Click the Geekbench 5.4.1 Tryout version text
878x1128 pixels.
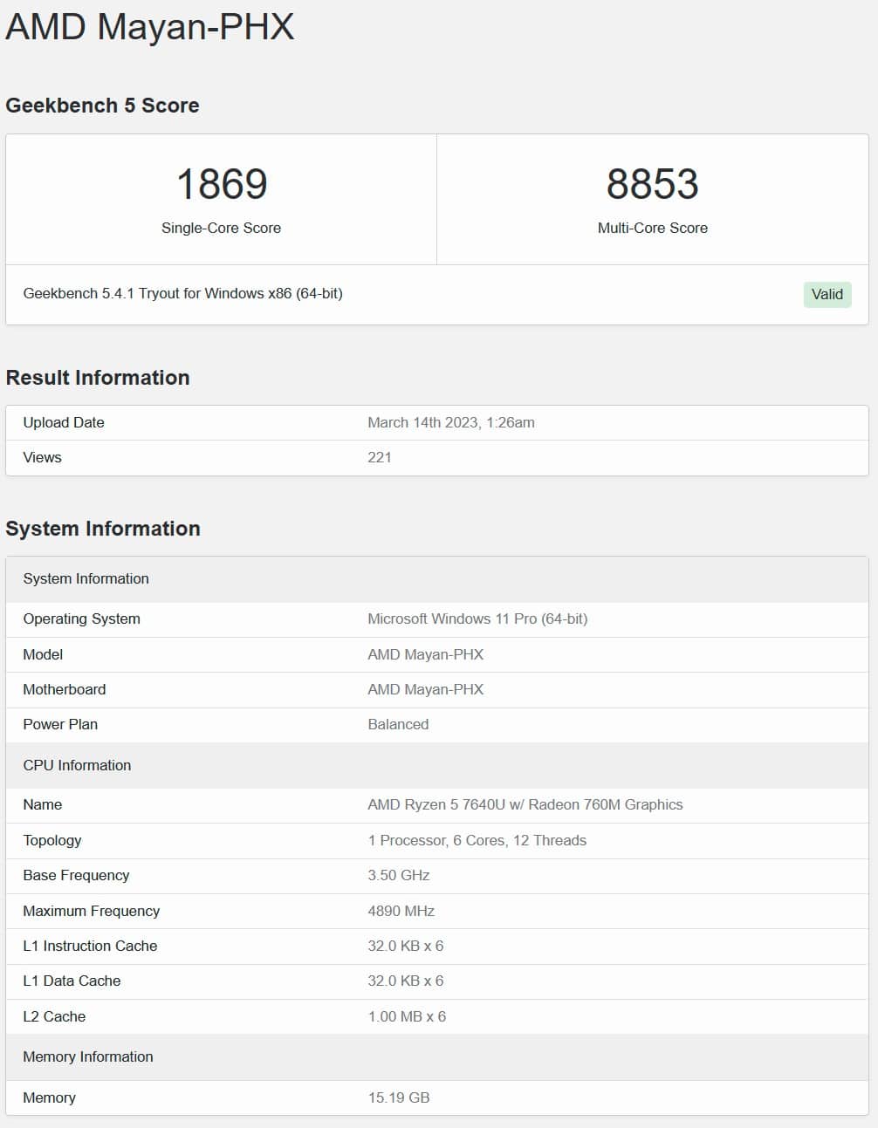coord(182,293)
